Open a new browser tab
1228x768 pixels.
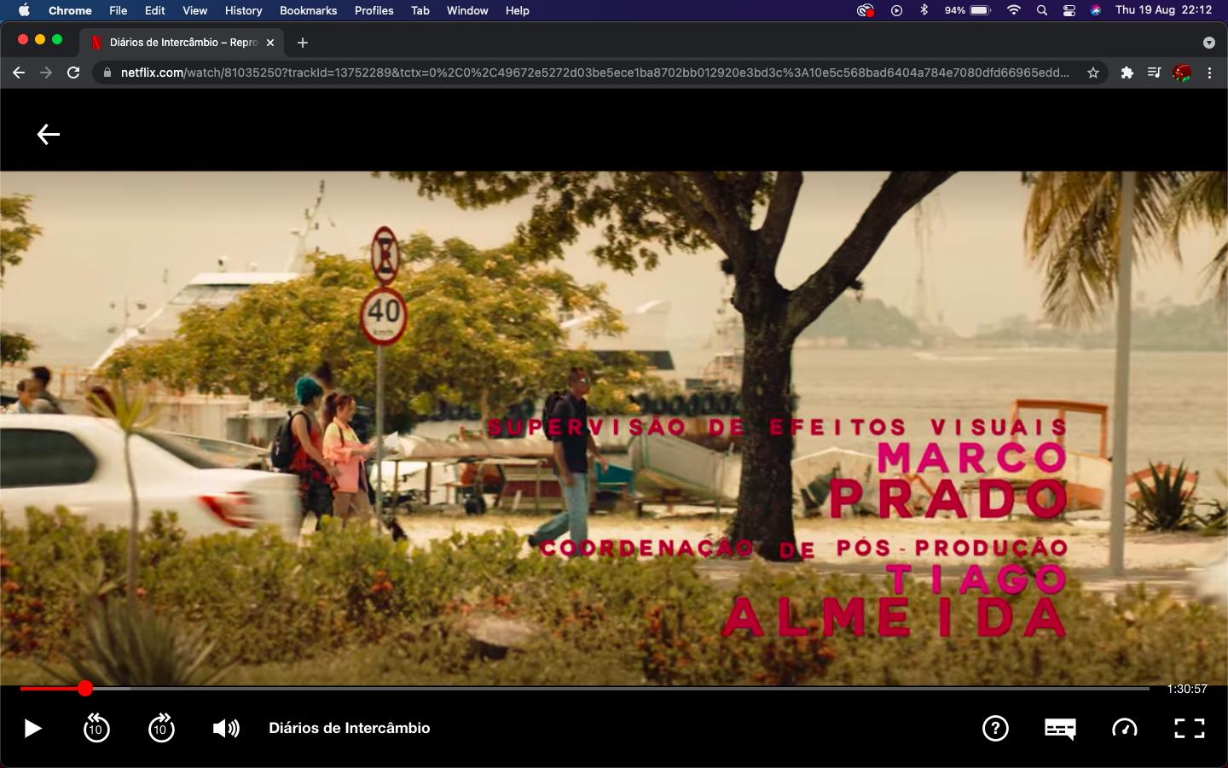click(303, 43)
